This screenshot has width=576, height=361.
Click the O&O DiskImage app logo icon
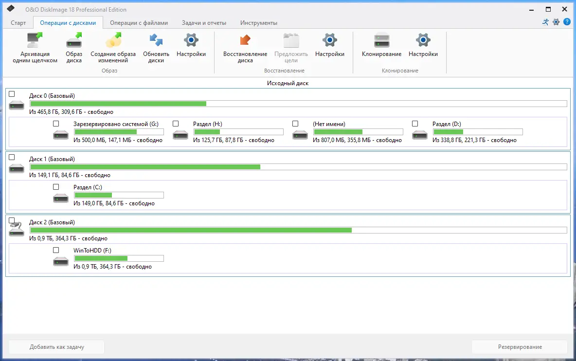tap(11, 8)
